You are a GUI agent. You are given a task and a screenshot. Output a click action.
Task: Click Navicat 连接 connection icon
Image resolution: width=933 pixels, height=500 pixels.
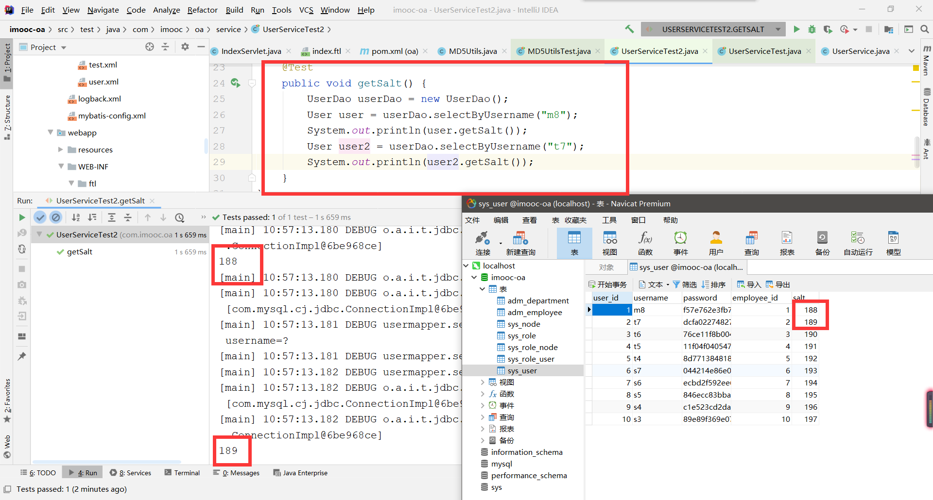(x=483, y=243)
